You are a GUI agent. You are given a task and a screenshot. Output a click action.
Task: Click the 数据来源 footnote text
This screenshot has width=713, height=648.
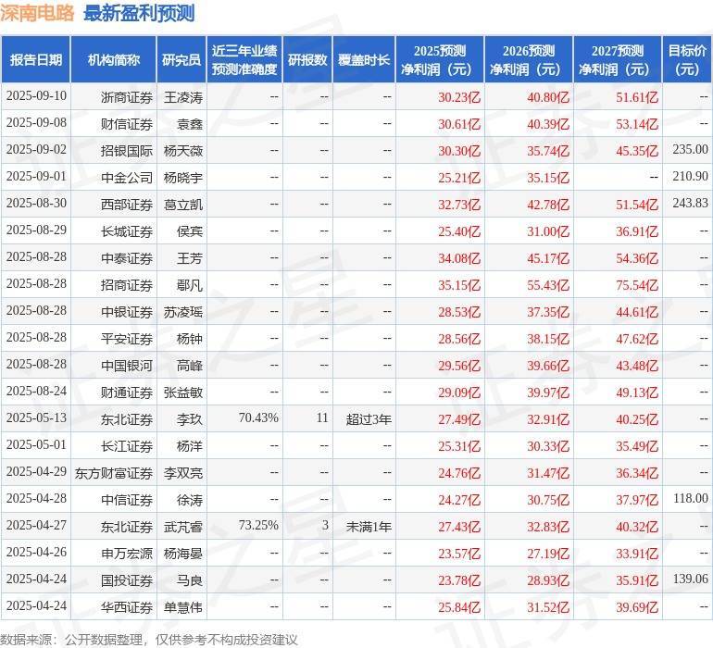[149, 640]
